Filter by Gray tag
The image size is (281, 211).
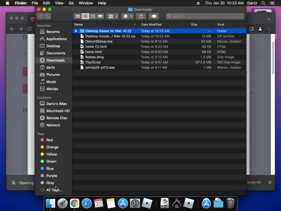click(x=54, y=183)
